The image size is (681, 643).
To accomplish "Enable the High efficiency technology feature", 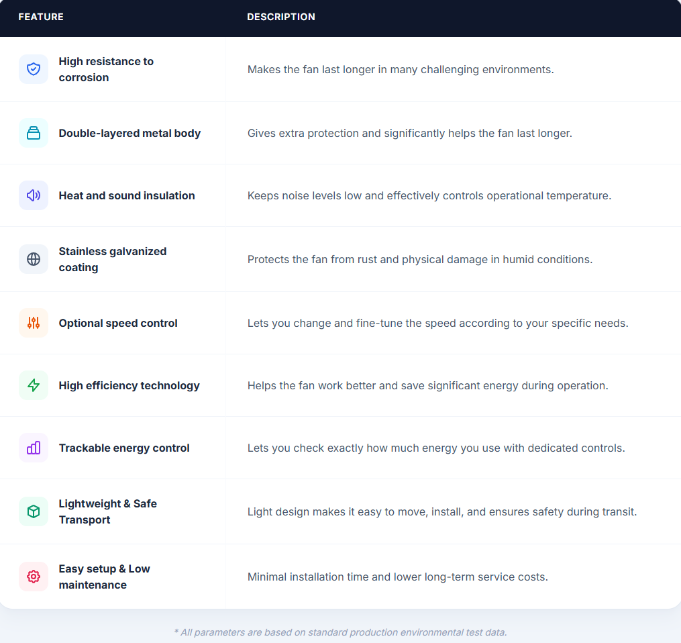I will click(x=129, y=385).
